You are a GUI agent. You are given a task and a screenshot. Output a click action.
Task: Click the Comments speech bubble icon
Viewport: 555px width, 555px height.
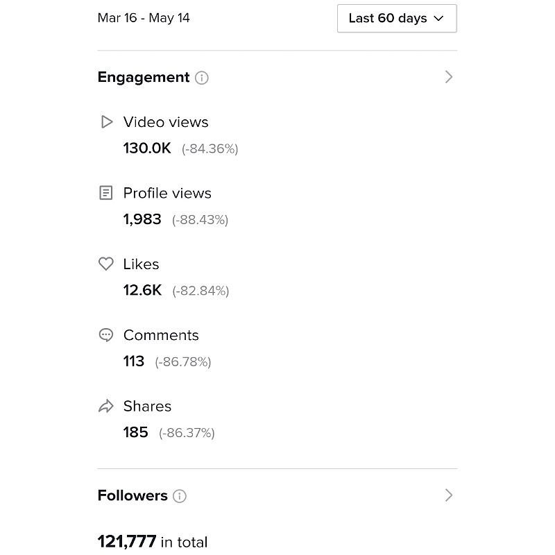coord(106,335)
